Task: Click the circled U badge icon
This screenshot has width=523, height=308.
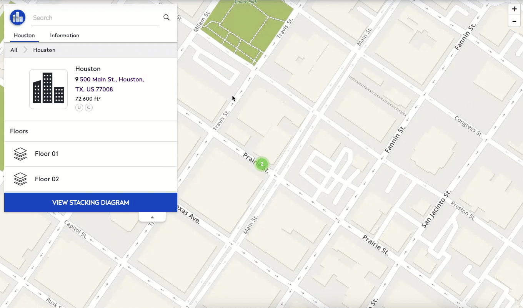Action: (x=79, y=108)
